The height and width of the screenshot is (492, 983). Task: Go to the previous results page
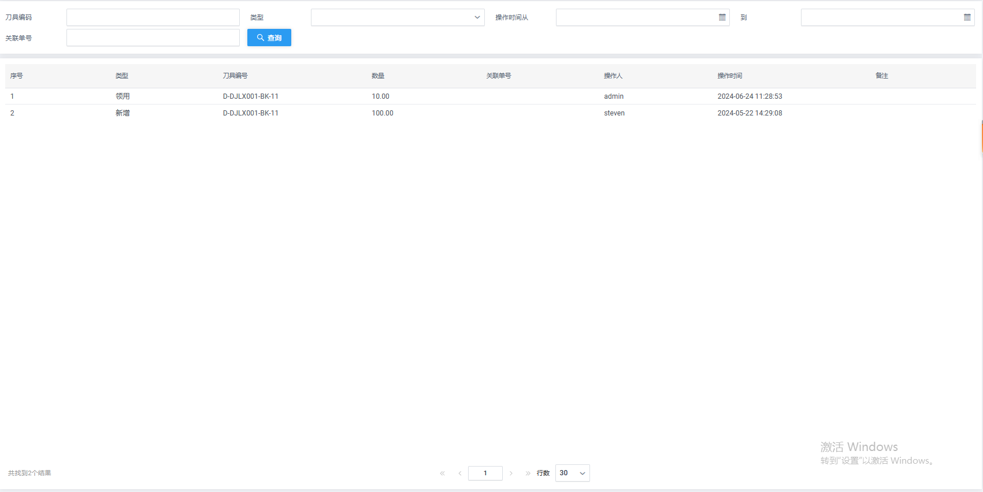(x=460, y=474)
